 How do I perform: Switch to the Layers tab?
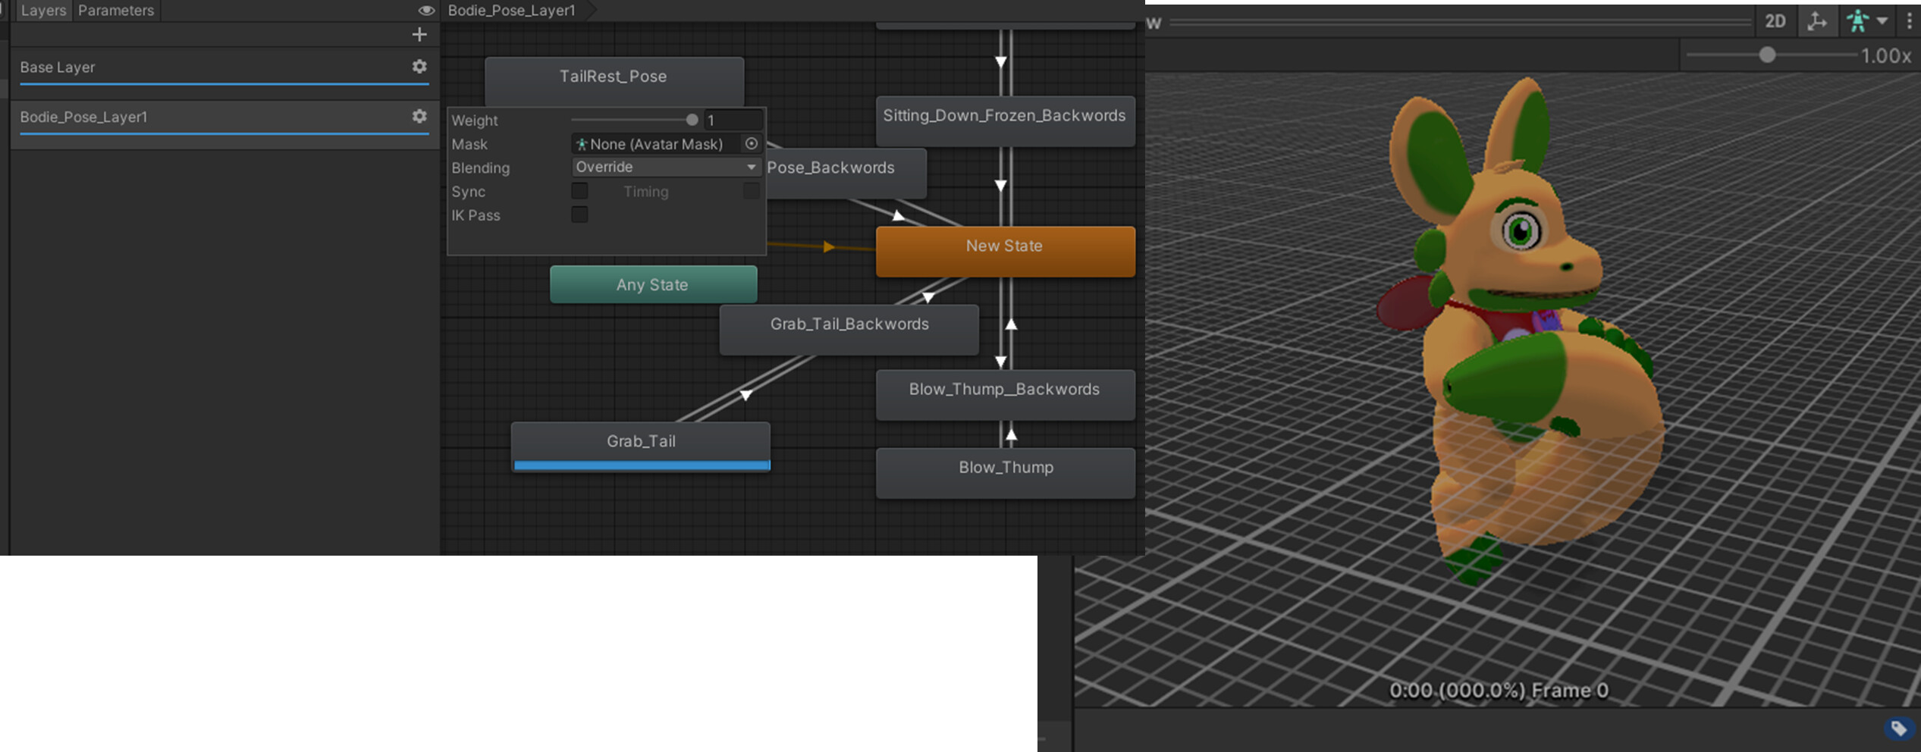click(42, 11)
